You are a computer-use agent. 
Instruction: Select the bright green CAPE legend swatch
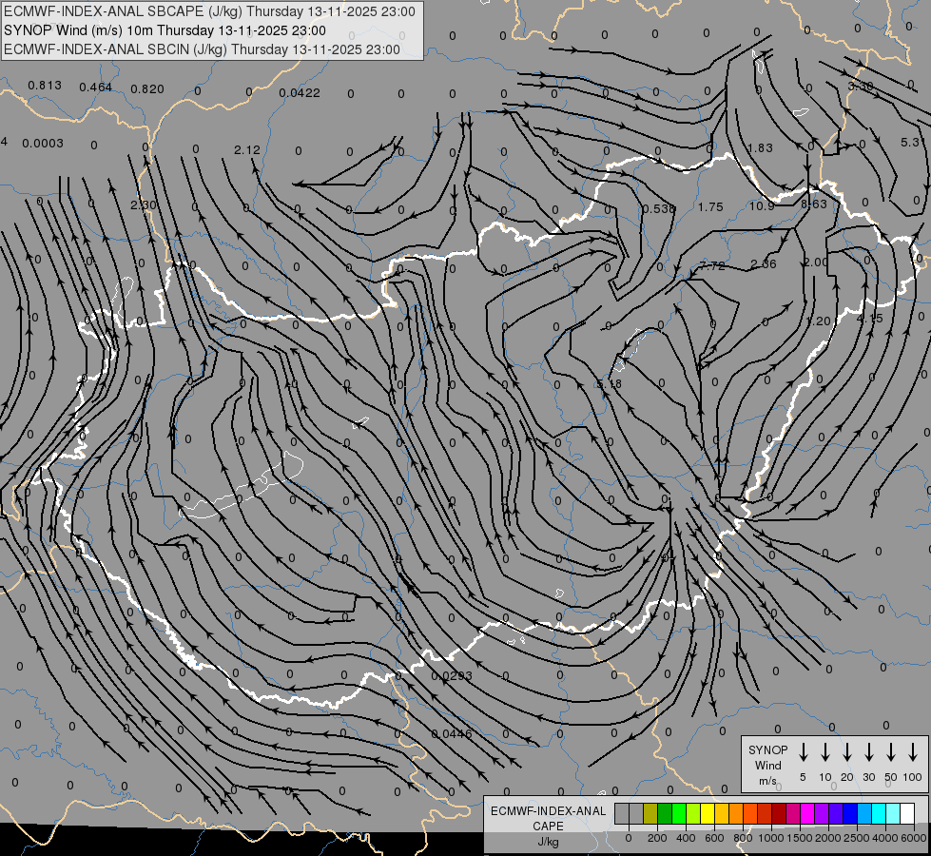pyautogui.click(x=679, y=813)
